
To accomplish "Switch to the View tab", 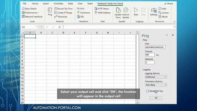I will pos(80,3).
